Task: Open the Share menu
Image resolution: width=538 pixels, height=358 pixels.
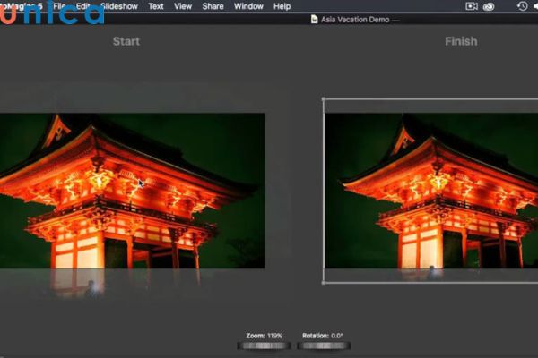Action: click(213, 6)
